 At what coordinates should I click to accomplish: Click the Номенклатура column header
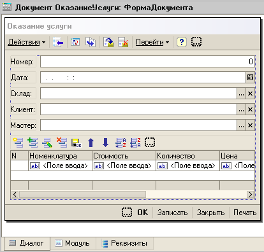[60, 155]
